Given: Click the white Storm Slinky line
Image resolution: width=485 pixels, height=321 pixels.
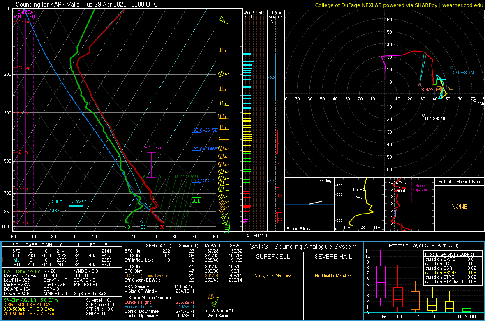Looking at the screenshot, I should [x=315, y=203].
